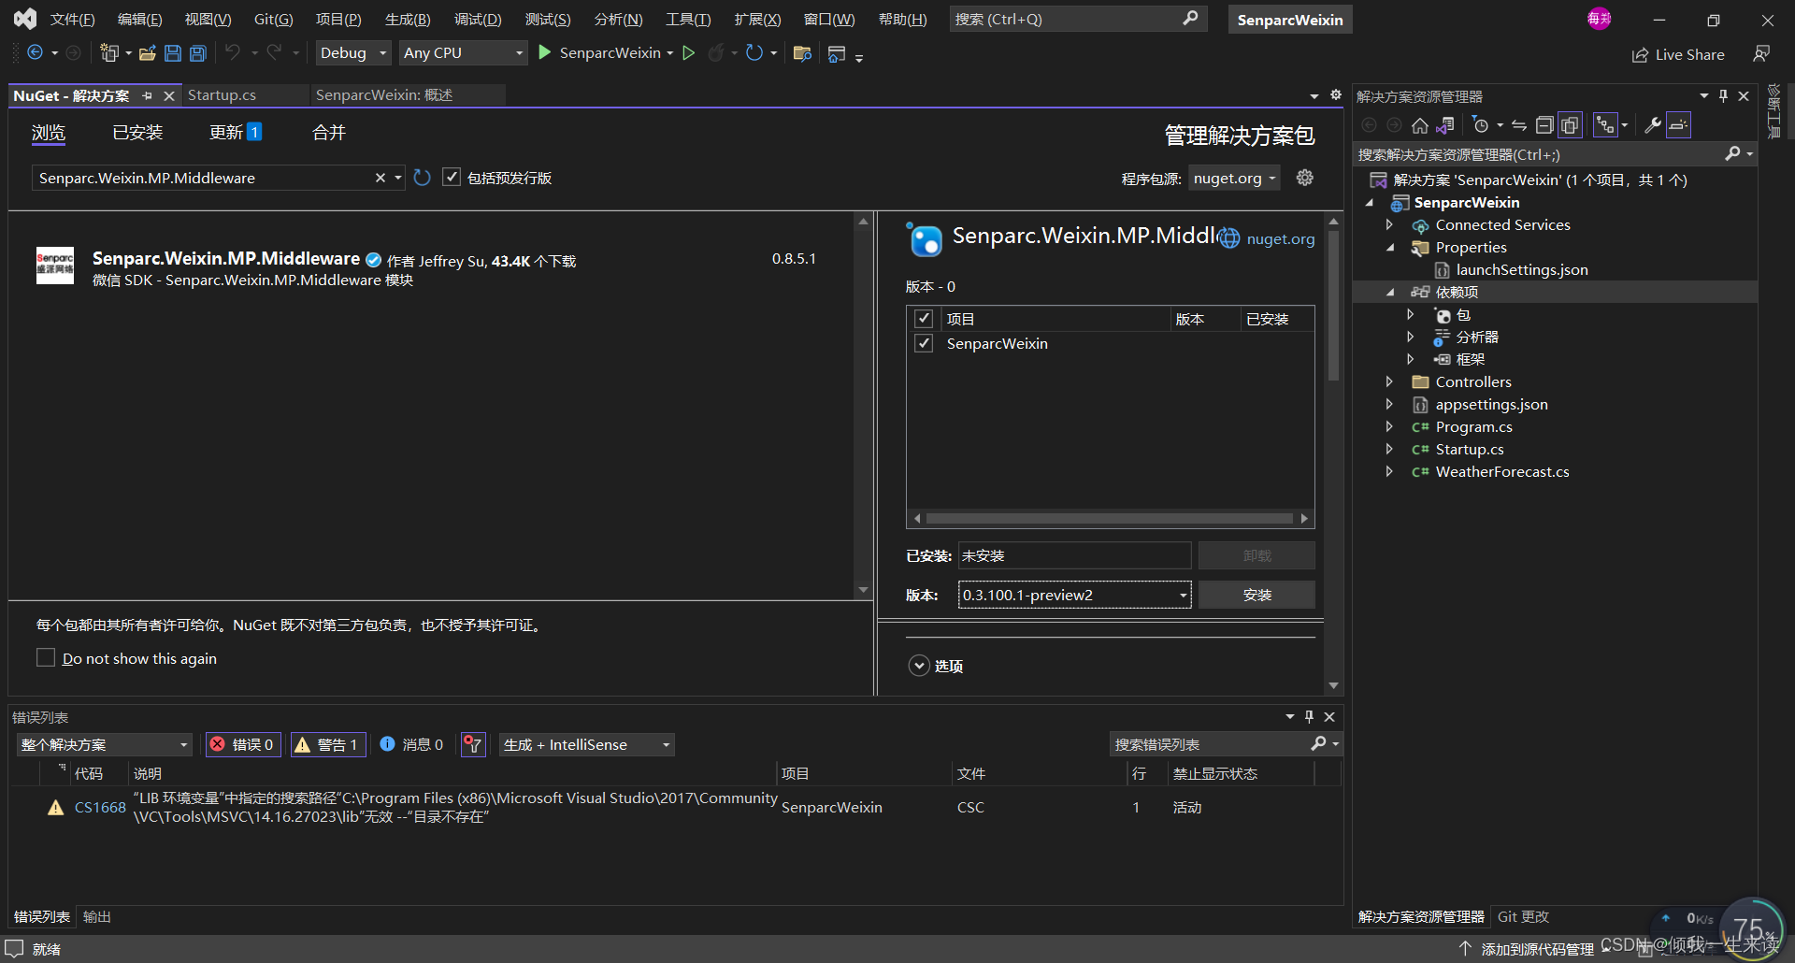Image resolution: width=1795 pixels, height=963 pixels.
Task: Collapse all icon in Solution Explorer
Action: click(x=1544, y=125)
